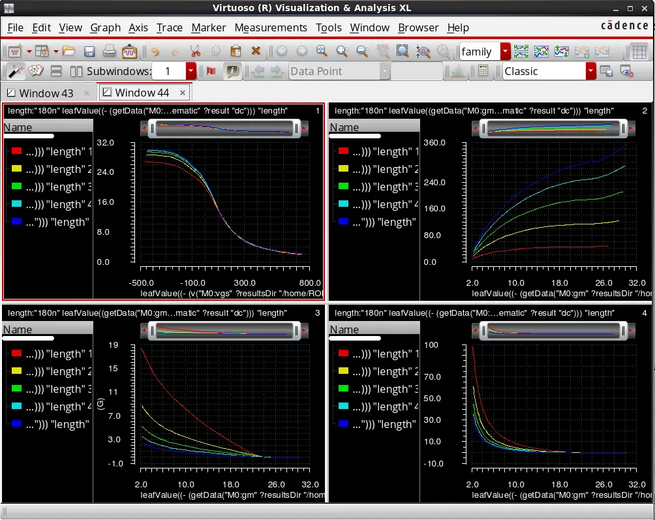655x520 pixels.
Task: Click the red legend swatch in subwindow 1
Action: pos(17,151)
